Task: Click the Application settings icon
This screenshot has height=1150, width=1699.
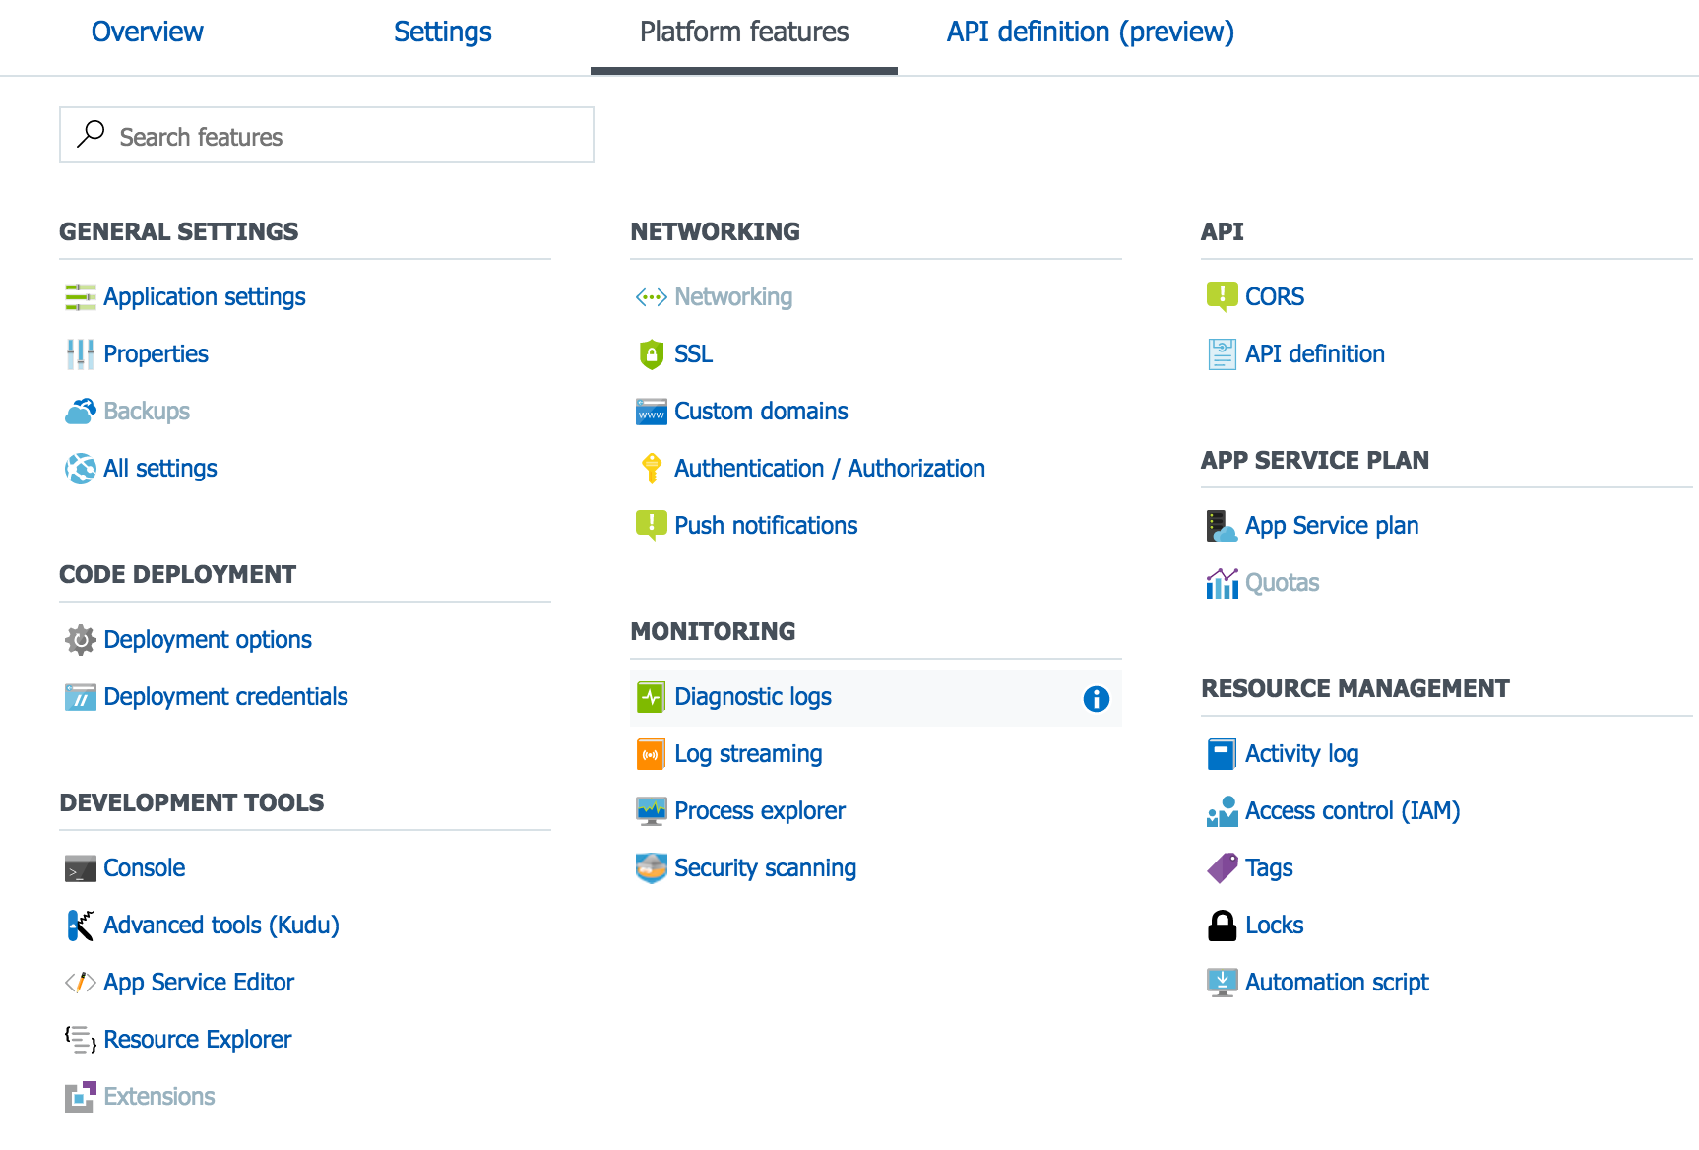Action: [x=80, y=297]
